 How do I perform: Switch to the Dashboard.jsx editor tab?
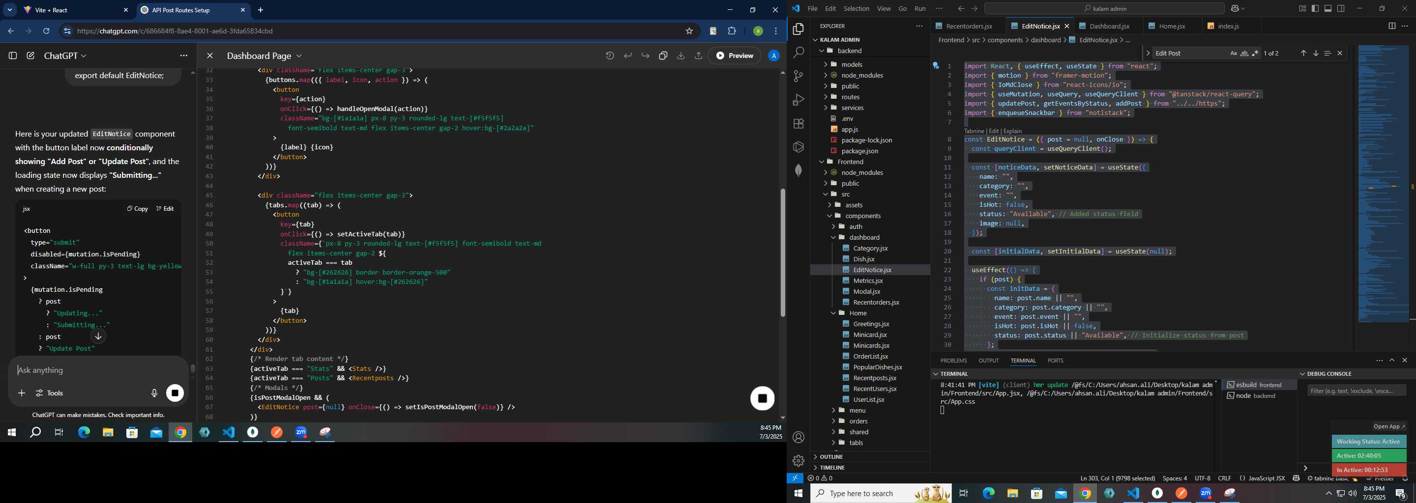(x=1109, y=26)
